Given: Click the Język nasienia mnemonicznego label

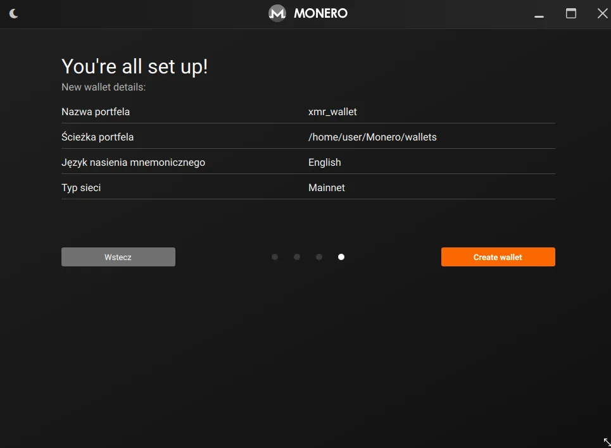Looking at the screenshot, I should click(x=133, y=163).
